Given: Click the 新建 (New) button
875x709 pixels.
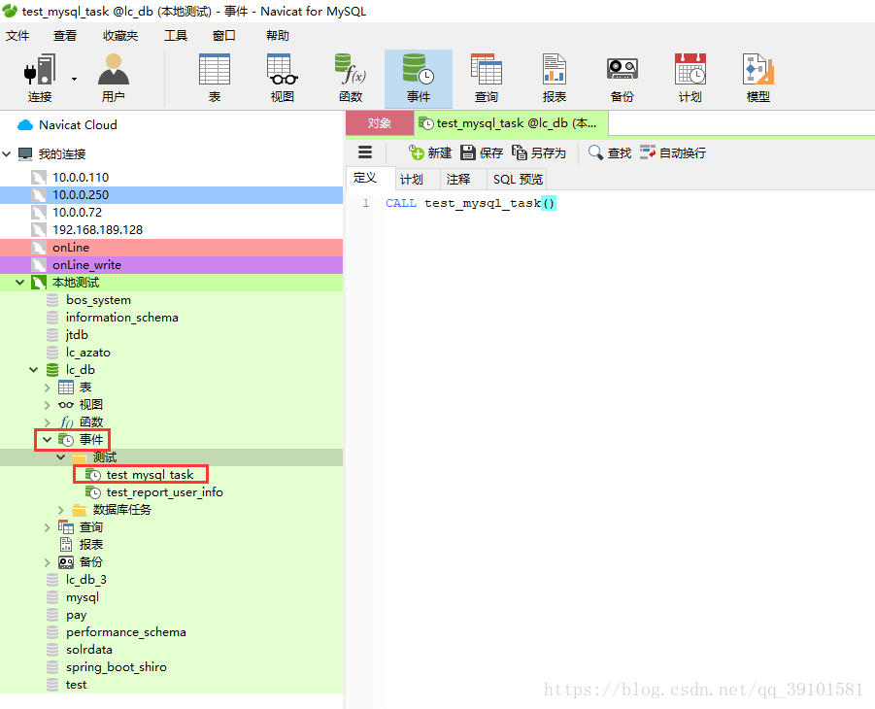Looking at the screenshot, I should 429,152.
